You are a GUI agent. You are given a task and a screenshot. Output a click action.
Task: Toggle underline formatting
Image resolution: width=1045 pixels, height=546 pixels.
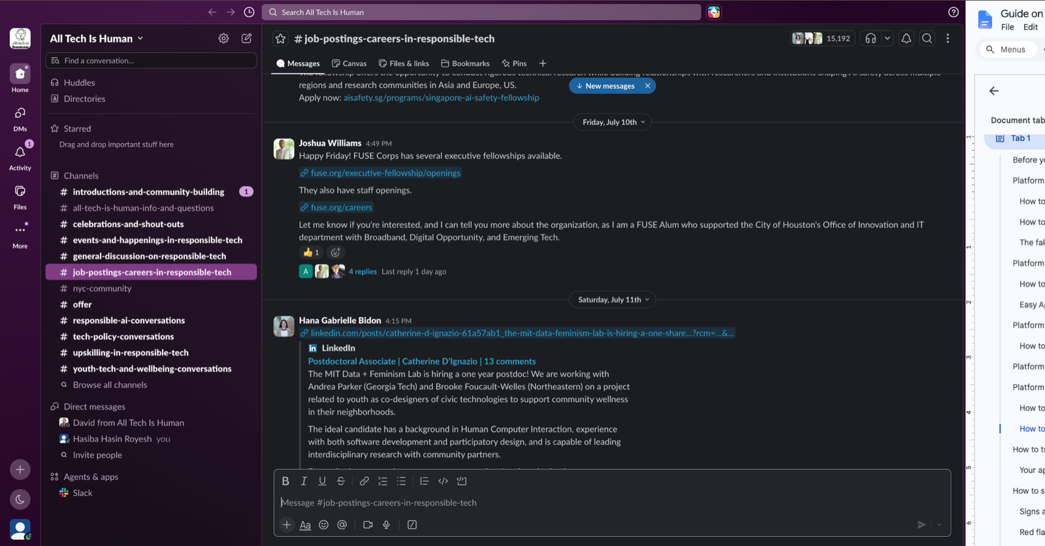[x=322, y=481]
